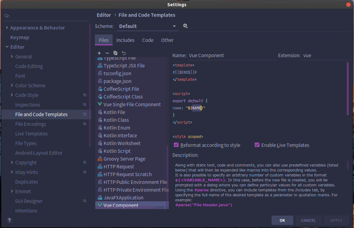Viewport: 354px width, 228px height.
Task: Switch to the Code tab
Action: coord(148,40)
